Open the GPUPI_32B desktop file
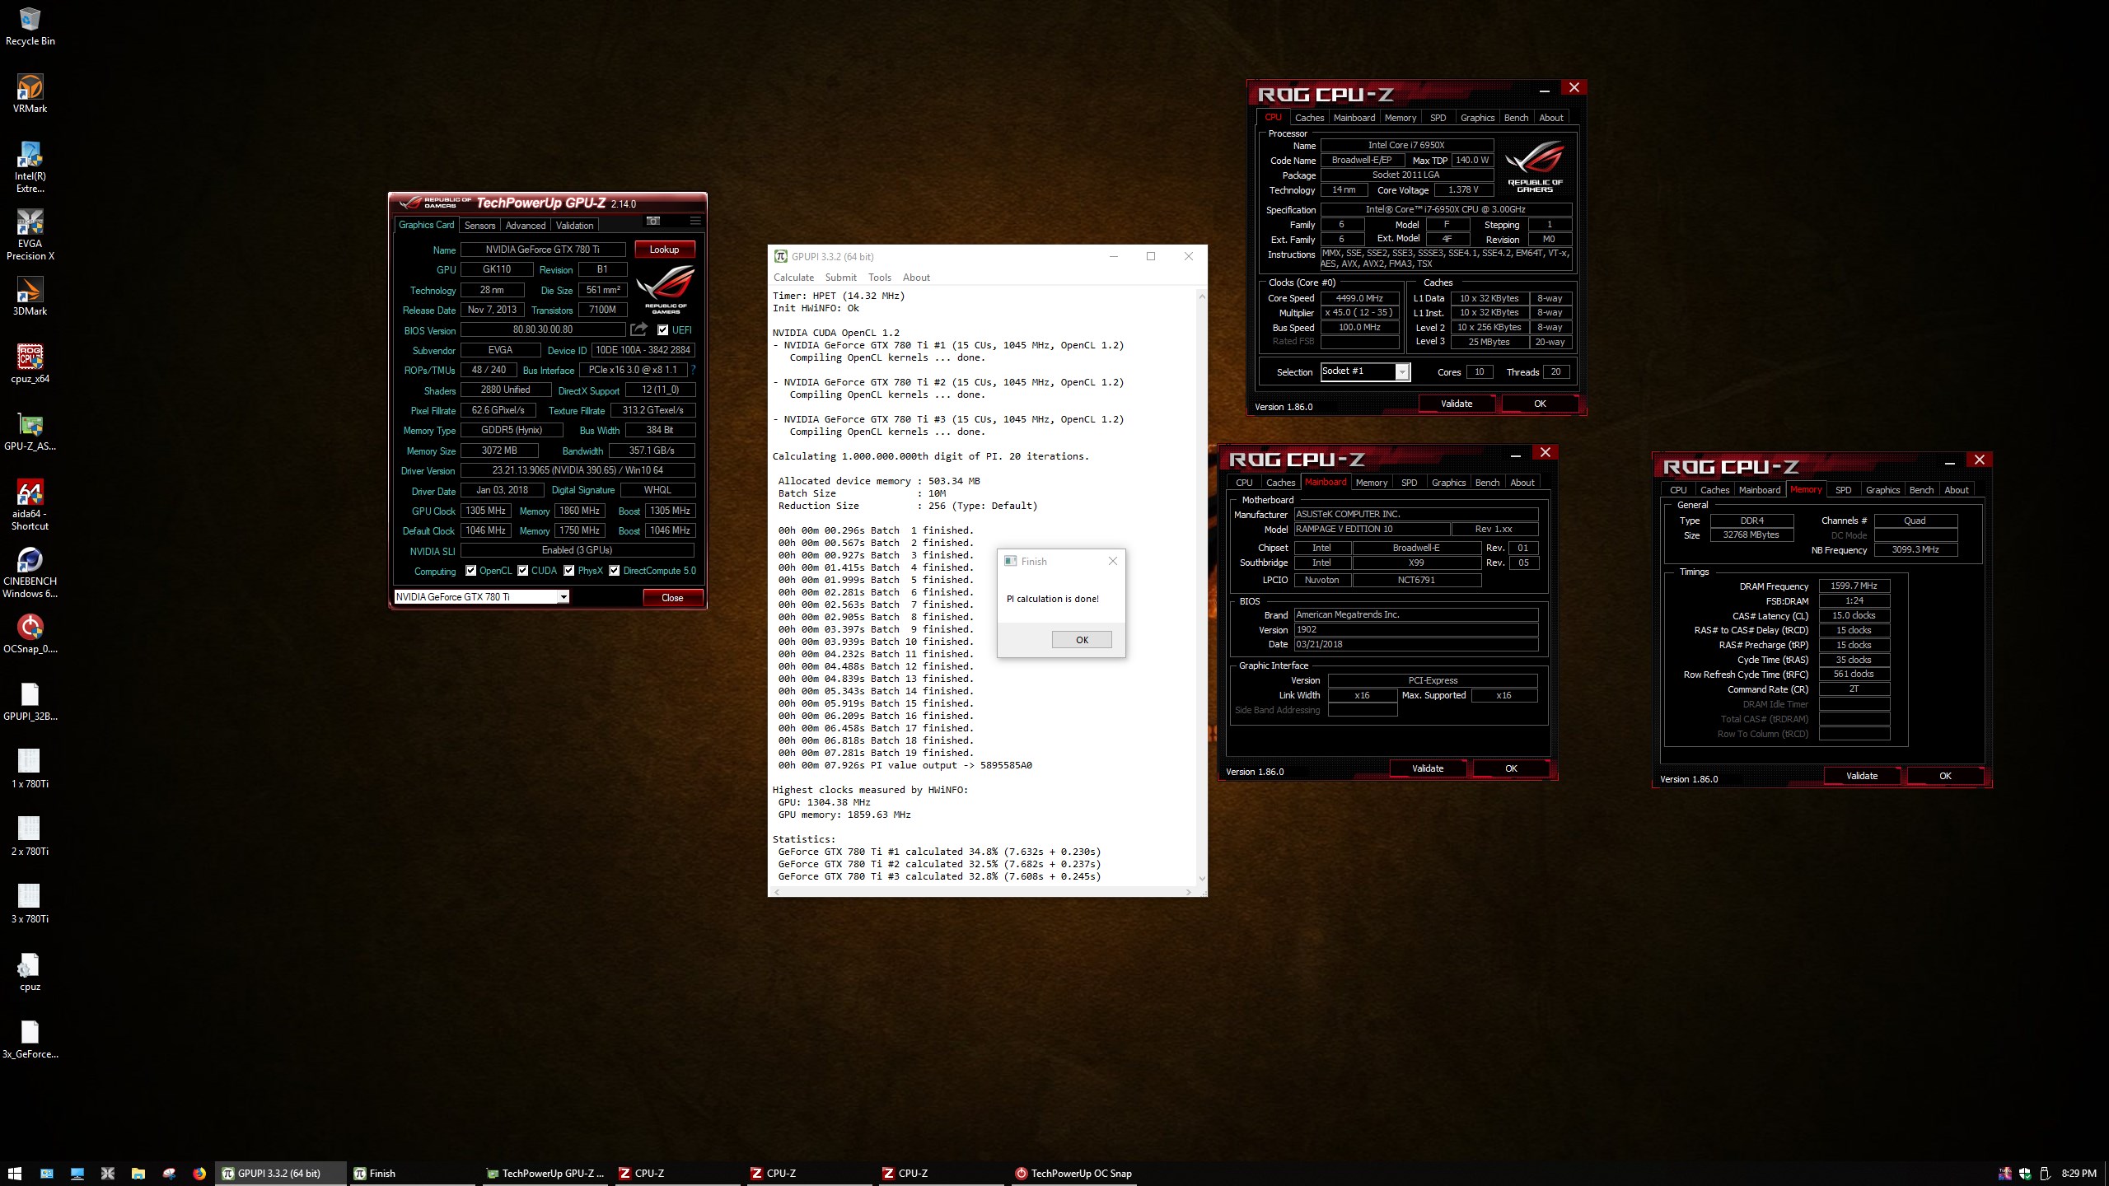Viewport: 2109px width, 1186px height. click(30, 702)
